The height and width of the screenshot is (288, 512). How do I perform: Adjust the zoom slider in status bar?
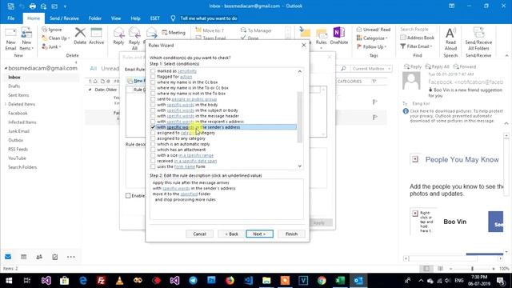click(472, 269)
